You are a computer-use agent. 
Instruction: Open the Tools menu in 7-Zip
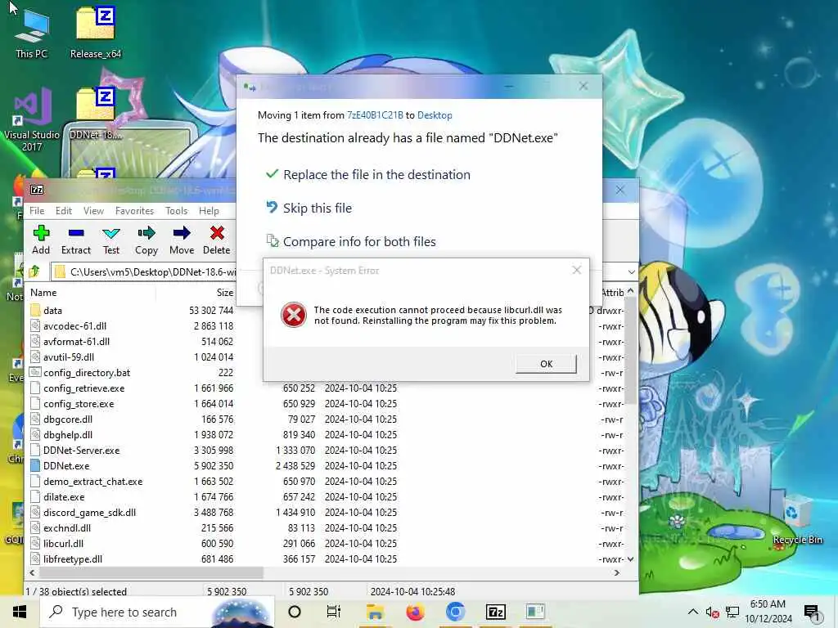click(177, 211)
